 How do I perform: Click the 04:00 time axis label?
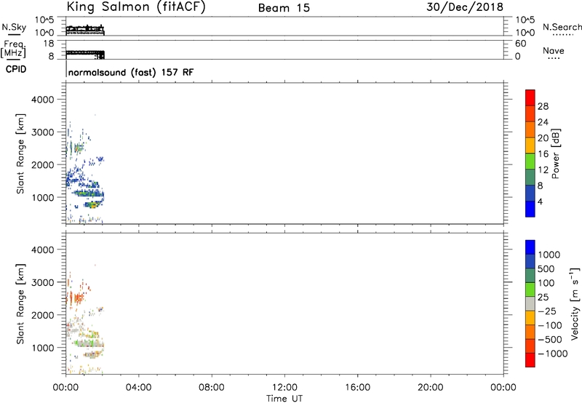coord(138,388)
